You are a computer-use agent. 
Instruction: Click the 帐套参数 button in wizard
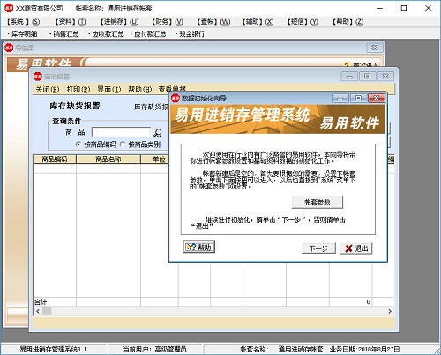(x=318, y=202)
